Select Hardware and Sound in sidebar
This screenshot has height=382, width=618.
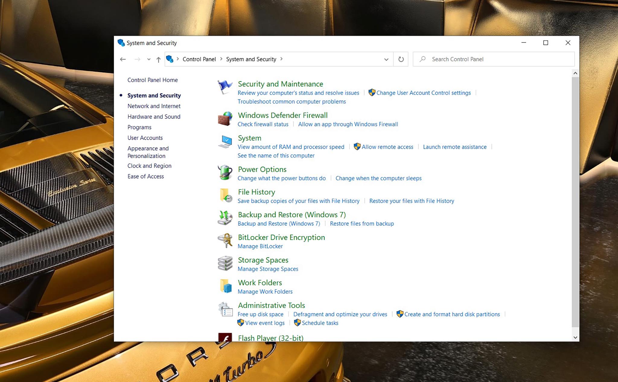(154, 117)
